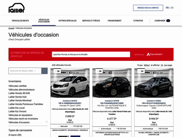Open Véhicules d'occasion menu tab
The image size is (182, 137).
pyautogui.click(x=44, y=21)
